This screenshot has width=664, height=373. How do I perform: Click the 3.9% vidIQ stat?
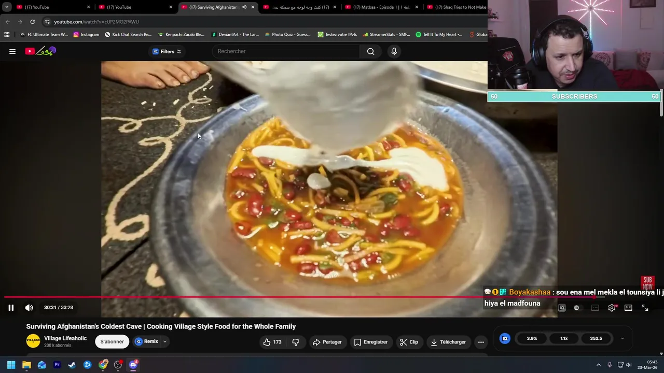coord(532,338)
